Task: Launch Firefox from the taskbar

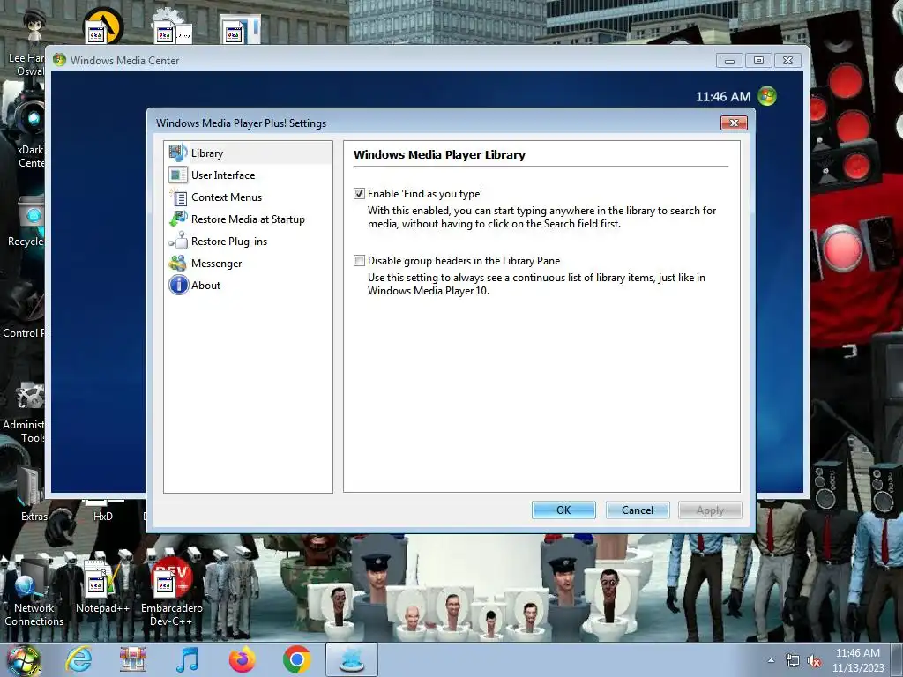Action: [x=242, y=659]
